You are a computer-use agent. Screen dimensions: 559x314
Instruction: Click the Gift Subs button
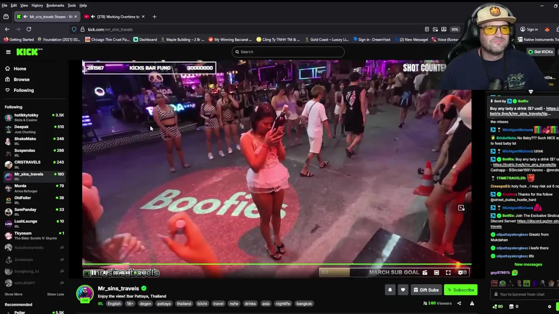(x=426, y=290)
